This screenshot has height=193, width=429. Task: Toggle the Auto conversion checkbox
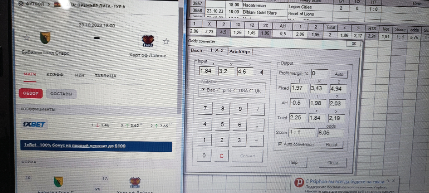(280, 144)
